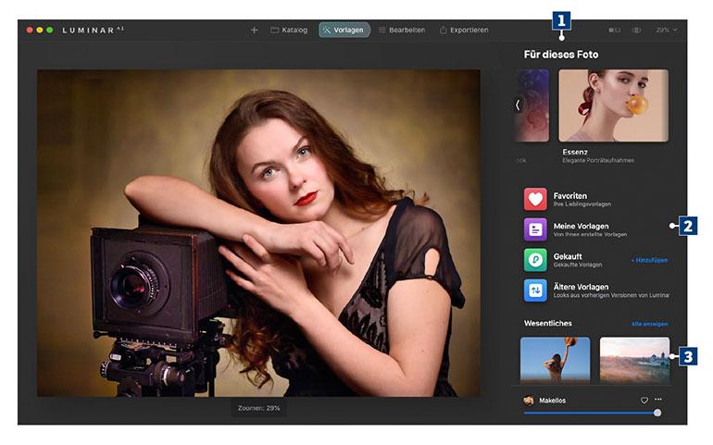
Task: Open the Bearbeiten tab
Action: [402, 30]
